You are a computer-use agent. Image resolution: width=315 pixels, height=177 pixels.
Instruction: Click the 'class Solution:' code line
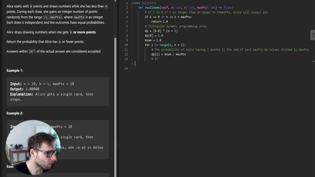144,3
